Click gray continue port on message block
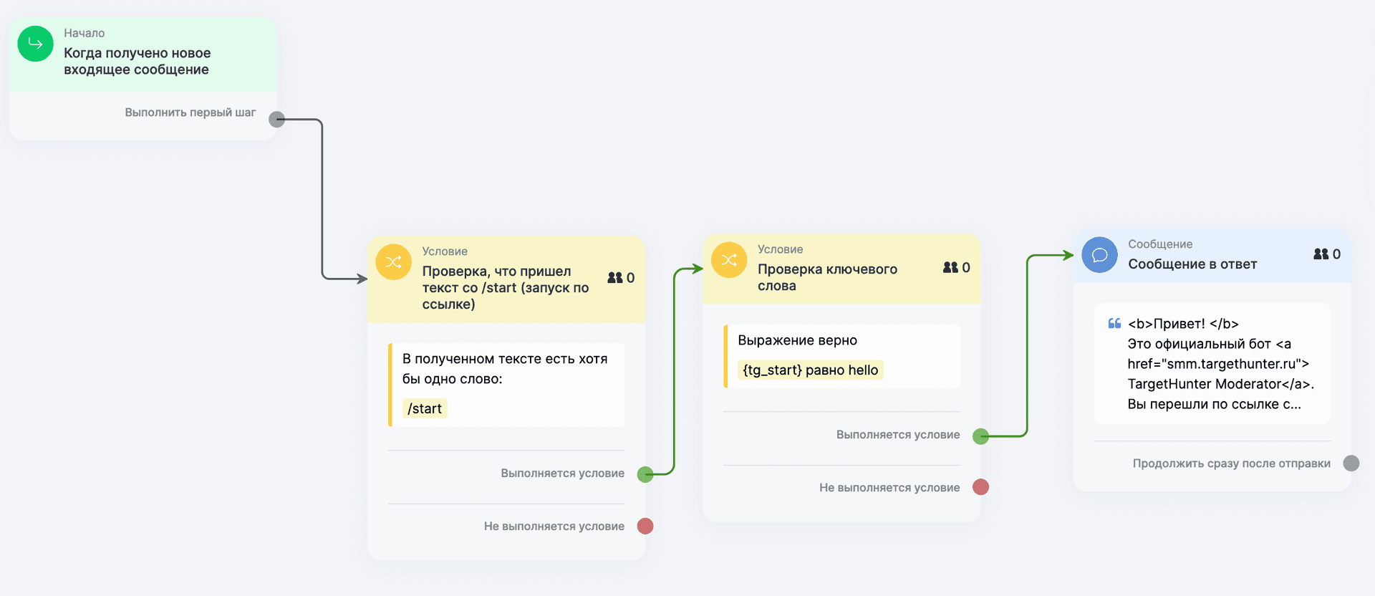Image resolution: width=1375 pixels, height=596 pixels. (x=1351, y=463)
